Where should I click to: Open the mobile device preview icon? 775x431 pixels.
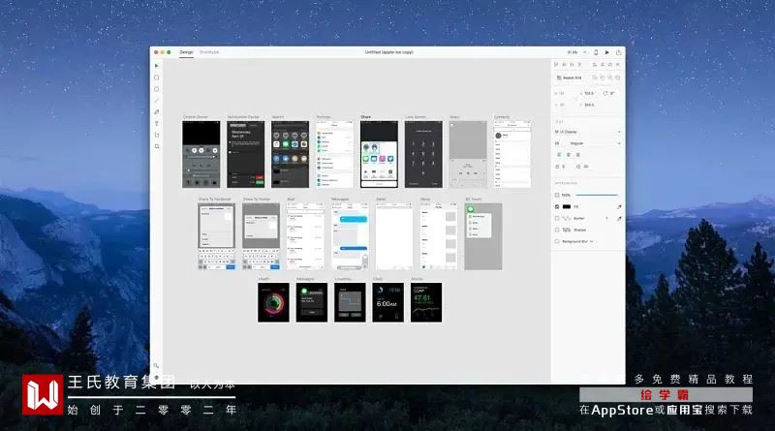596,52
